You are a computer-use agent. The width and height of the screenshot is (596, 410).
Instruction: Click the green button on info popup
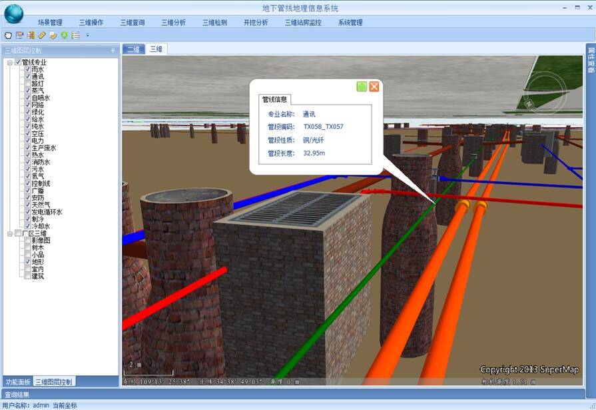(x=362, y=87)
